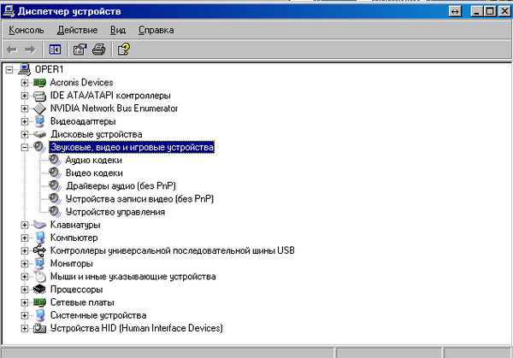
Task: Minimize the Диспетчер устройств window
Action: tap(477, 12)
